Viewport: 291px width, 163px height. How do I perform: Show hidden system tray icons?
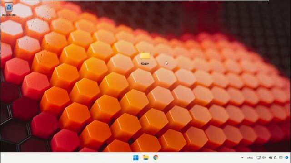point(242,158)
